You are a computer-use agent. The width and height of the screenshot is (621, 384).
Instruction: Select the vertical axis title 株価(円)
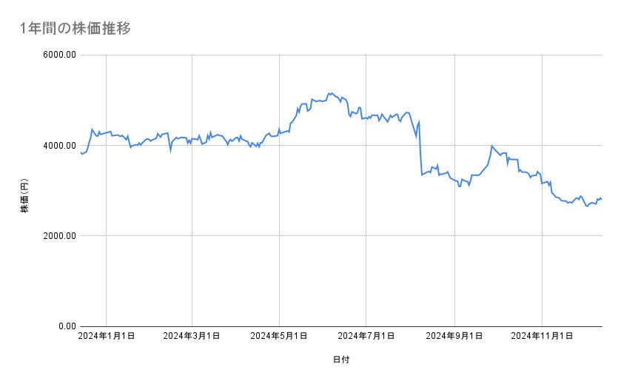[x=24, y=197]
